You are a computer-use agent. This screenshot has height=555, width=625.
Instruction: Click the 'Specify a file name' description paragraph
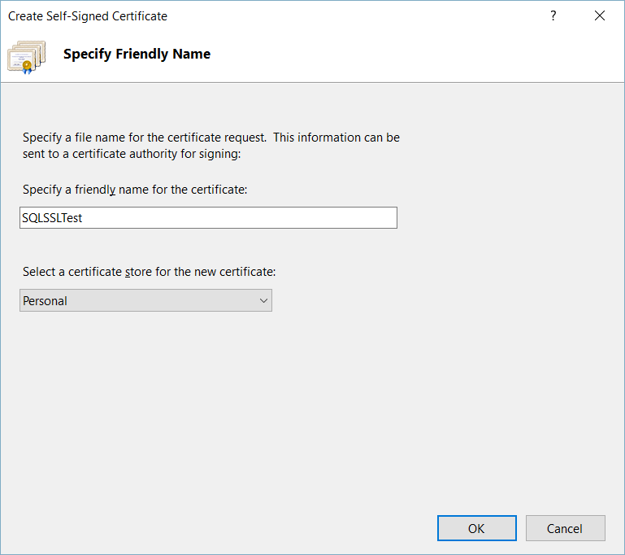click(x=211, y=138)
